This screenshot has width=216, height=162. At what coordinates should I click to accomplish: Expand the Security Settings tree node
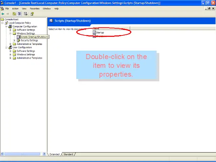(14, 40)
